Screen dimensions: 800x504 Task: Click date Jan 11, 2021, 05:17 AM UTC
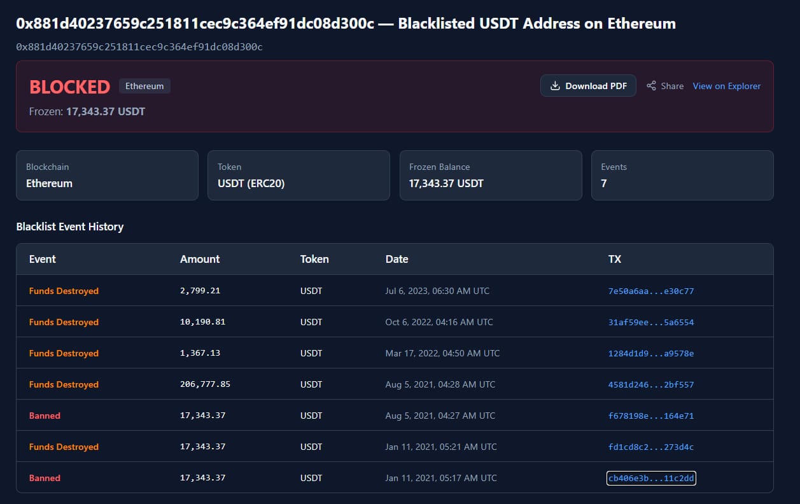[x=441, y=478]
